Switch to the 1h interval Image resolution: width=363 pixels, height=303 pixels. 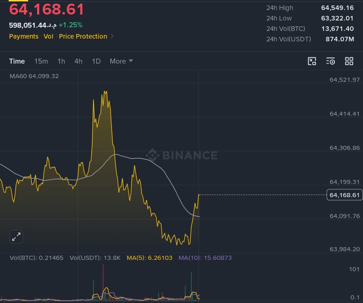pos(61,61)
